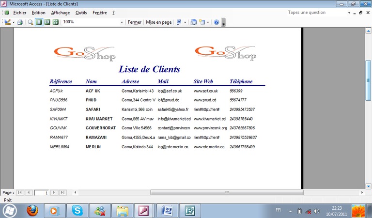Click the FR language indicator
The image size is (372, 218).
(279, 210)
